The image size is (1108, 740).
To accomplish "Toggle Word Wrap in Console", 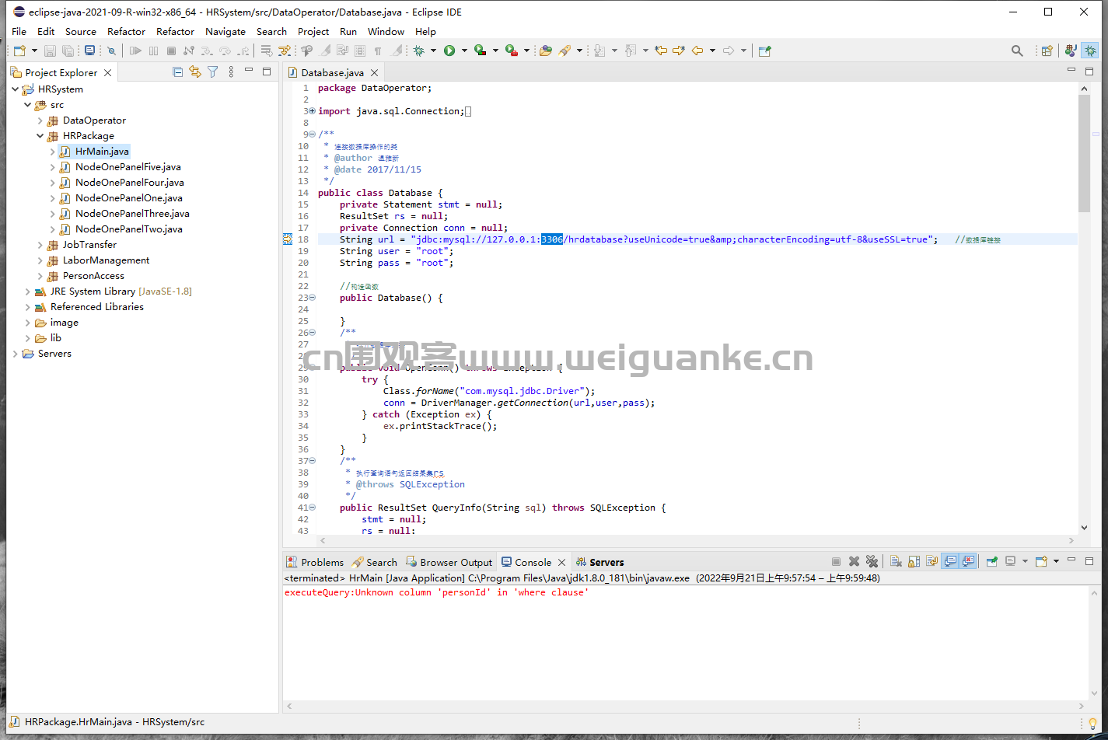I will point(931,561).
